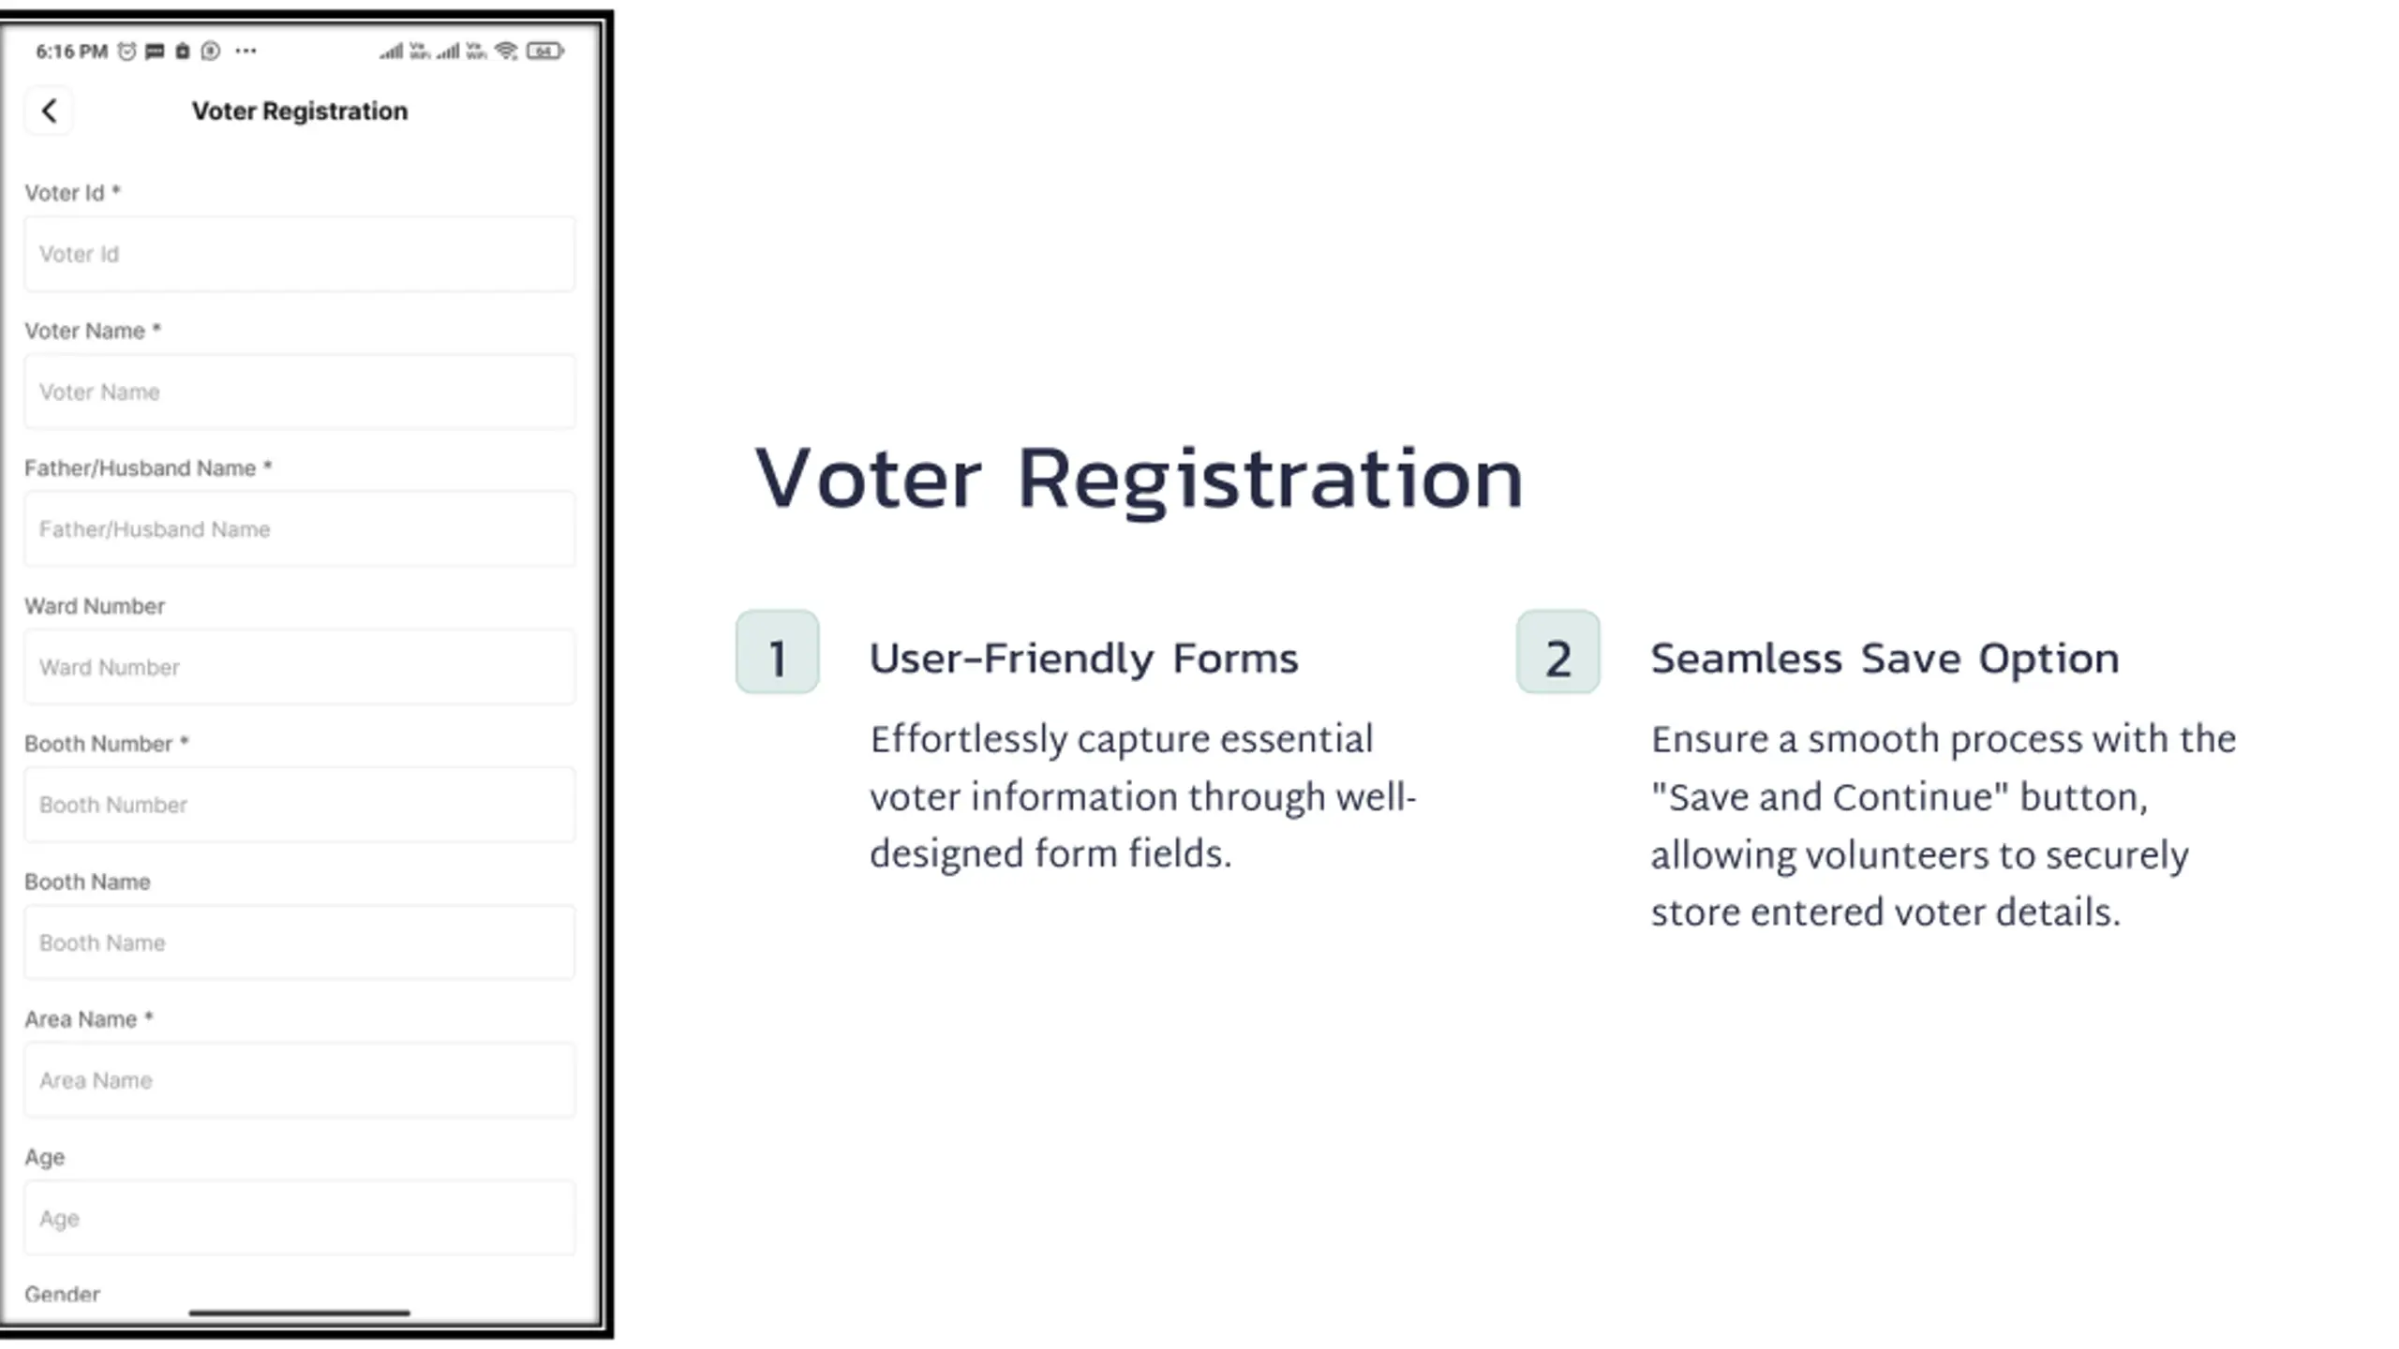Click the User-Friendly Forms heading
Image resolution: width=2399 pixels, height=1349 pixels.
(x=1083, y=659)
